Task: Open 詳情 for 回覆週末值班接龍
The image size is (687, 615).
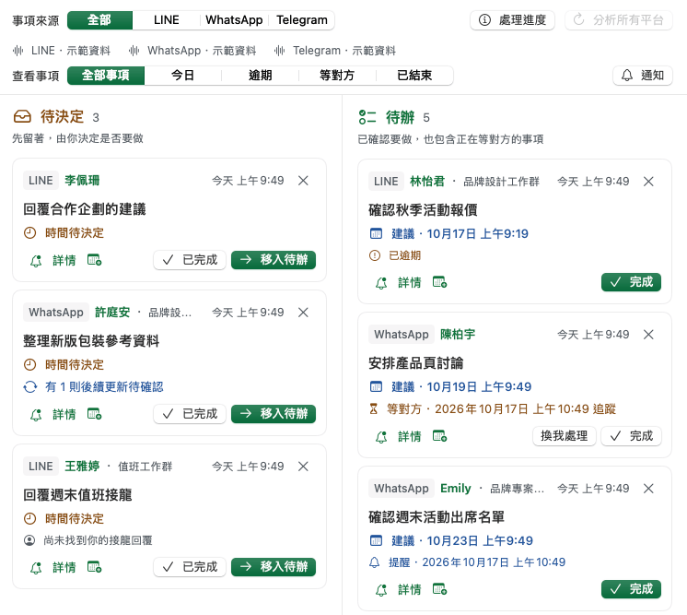Action: [64, 568]
